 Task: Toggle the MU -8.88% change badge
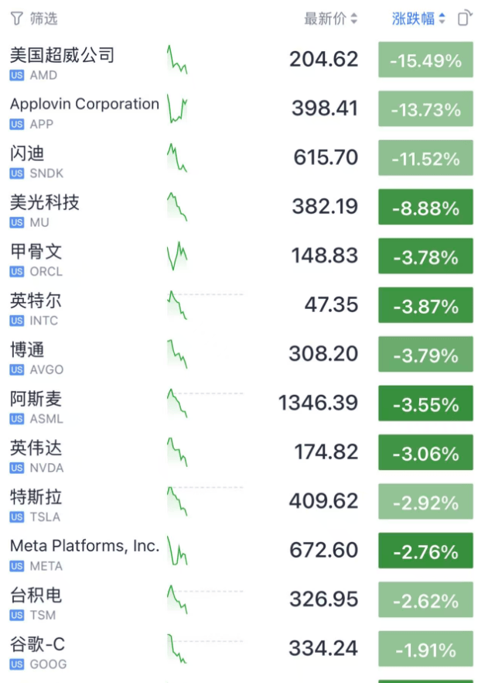tap(425, 208)
